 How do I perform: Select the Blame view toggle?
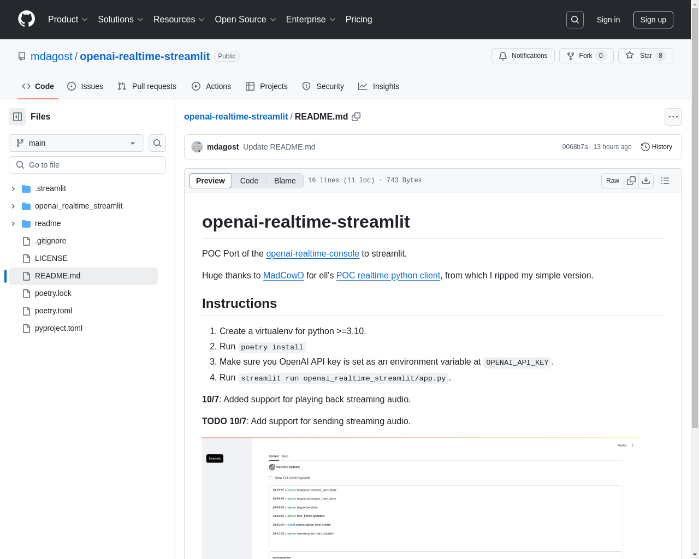click(285, 181)
